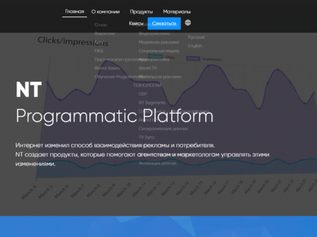This screenshot has height=237, width=317.
Task: Open the Видеореклама product link
Action: click(154, 34)
